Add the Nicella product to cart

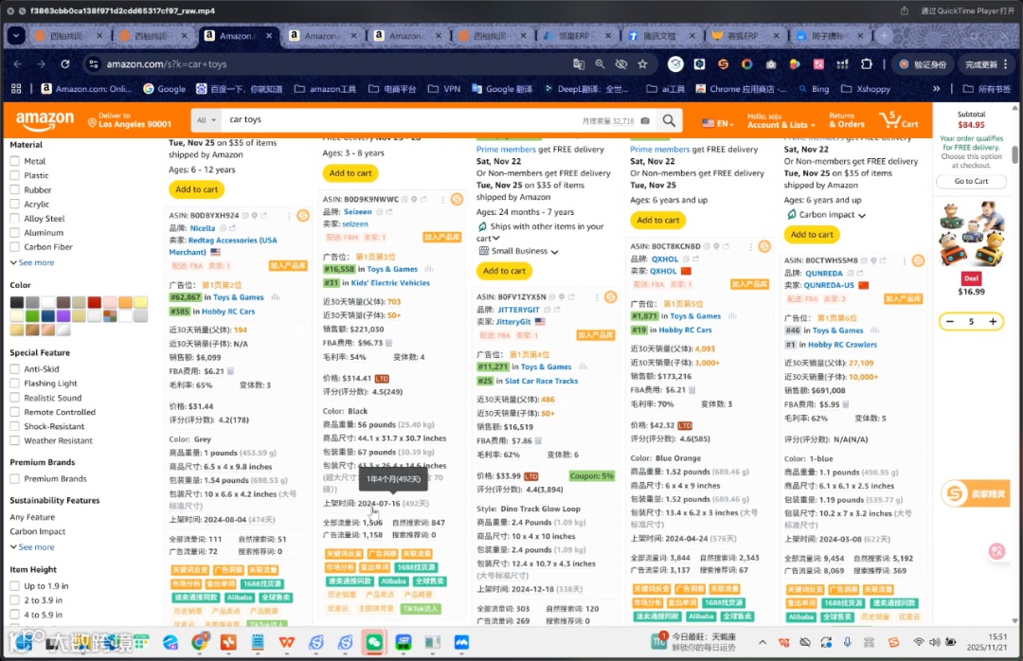click(x=196, y=189)
